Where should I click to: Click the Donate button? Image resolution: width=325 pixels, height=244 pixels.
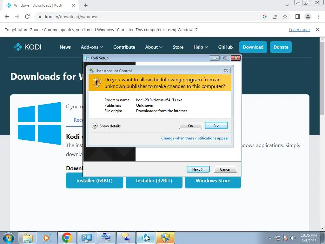pos(281,47)
